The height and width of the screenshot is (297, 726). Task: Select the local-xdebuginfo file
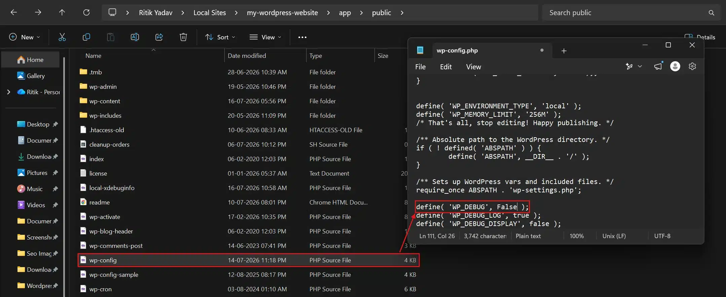coord(112,188)
